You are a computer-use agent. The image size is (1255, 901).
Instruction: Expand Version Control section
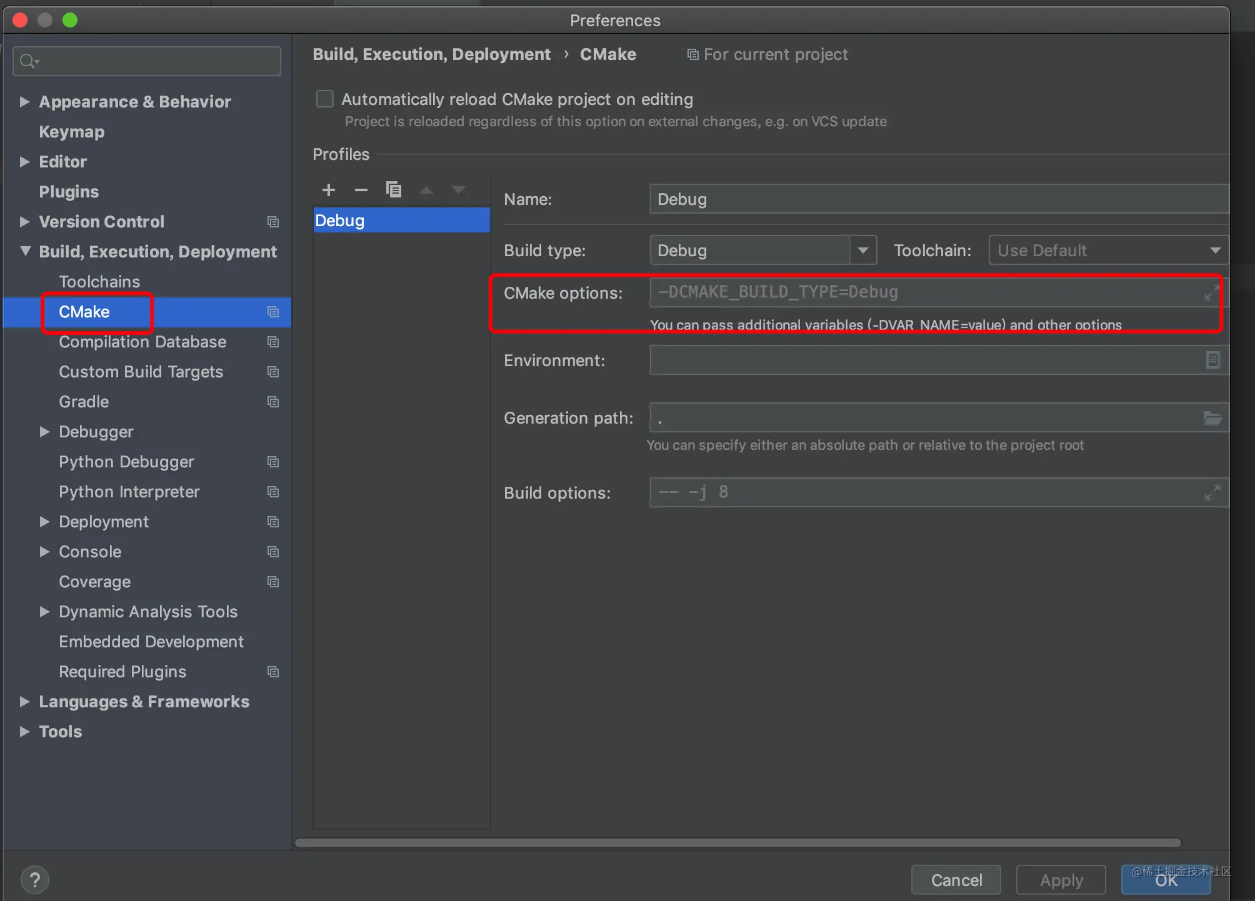click(24, 221)
